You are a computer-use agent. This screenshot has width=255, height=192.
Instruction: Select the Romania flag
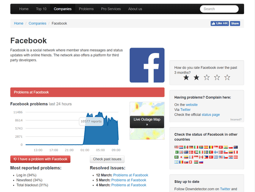[x=181, y=162]
